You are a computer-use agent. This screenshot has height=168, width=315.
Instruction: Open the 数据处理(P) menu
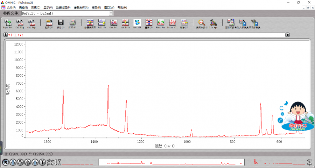[x=63, y=7]
